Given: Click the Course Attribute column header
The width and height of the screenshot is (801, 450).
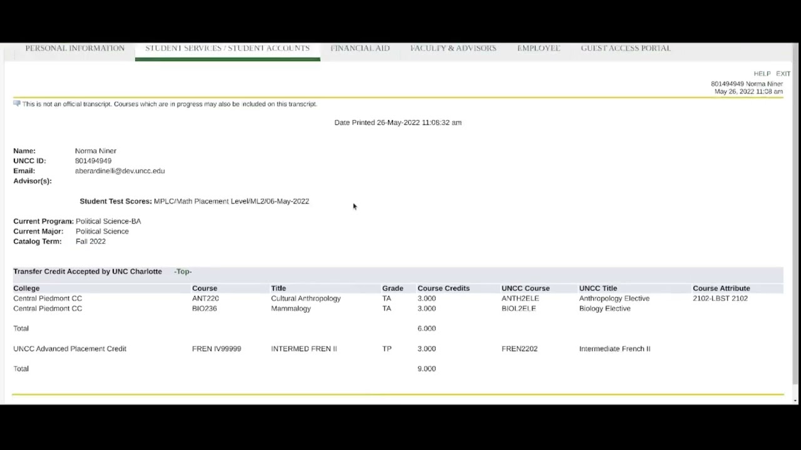Looking at the screenshot, I should coord(721,288).
